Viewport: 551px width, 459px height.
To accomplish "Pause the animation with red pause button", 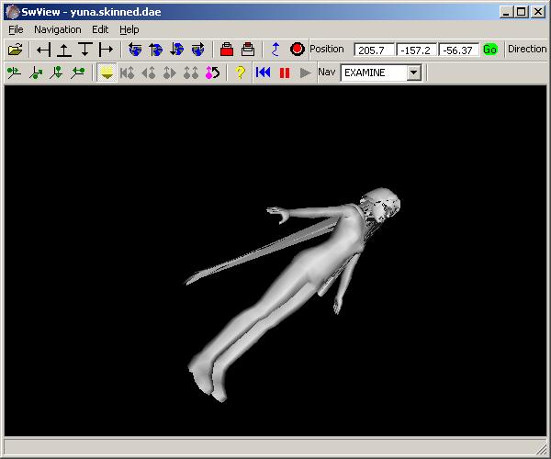I will pos(285,73).
